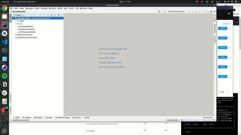
Task: Open the Favorites side tab
Action: [11, 110]
